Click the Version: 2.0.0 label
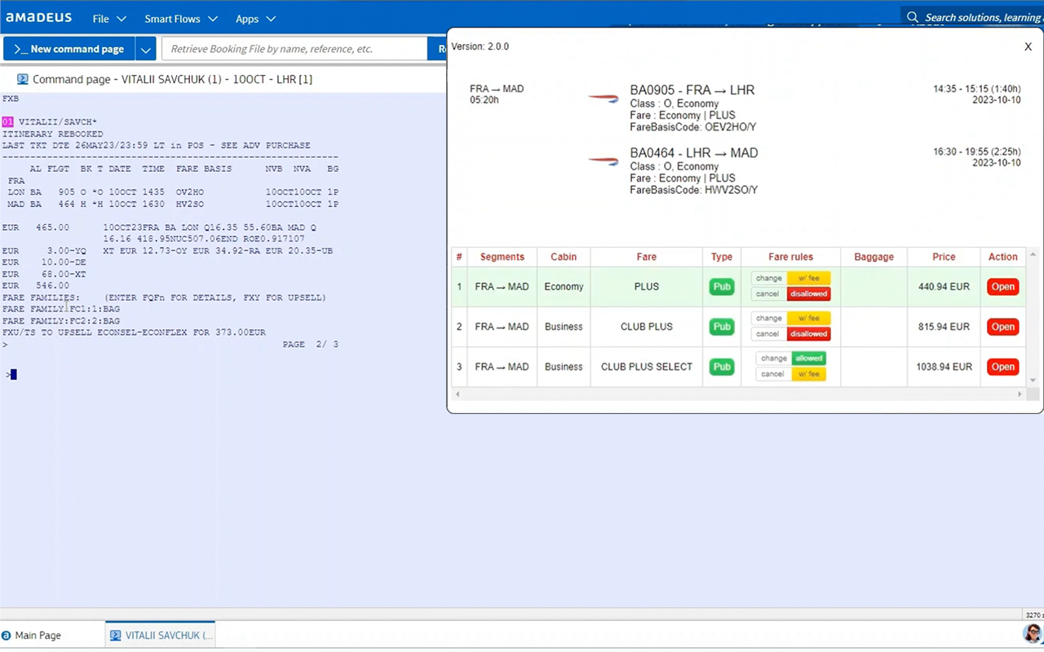Screen dimensions: 1044x652 click(x=480, y=46)
